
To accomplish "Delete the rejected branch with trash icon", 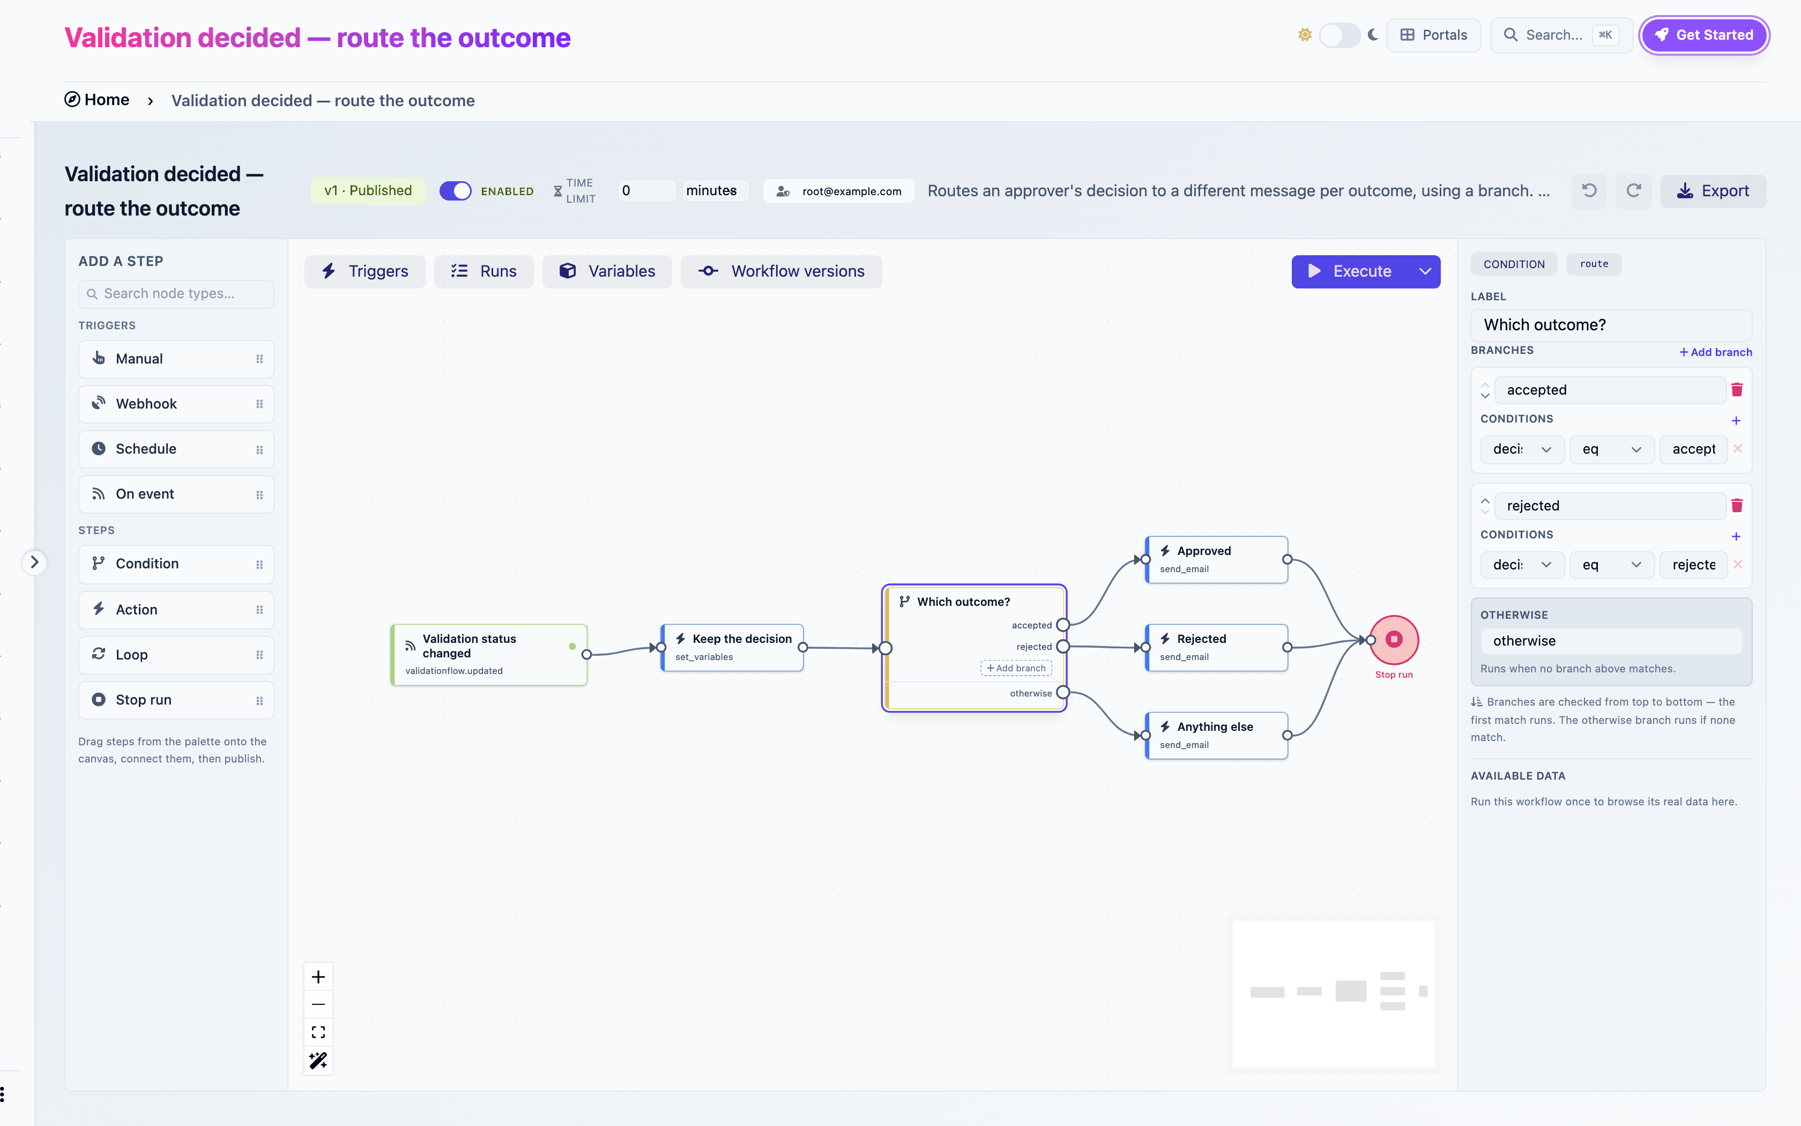I will (x=1737, y=506).
